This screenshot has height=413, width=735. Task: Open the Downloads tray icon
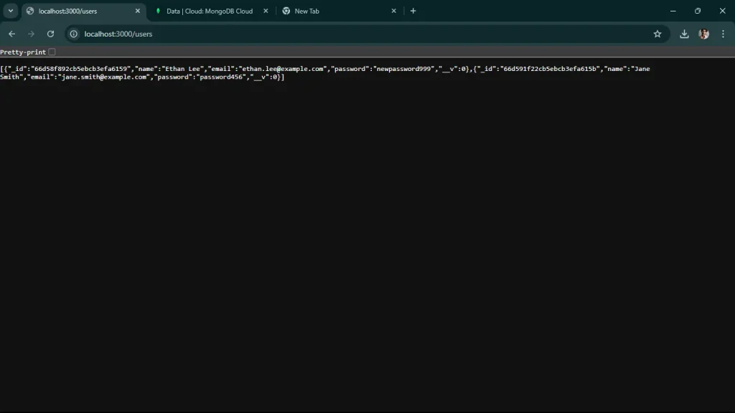(684, 34)
